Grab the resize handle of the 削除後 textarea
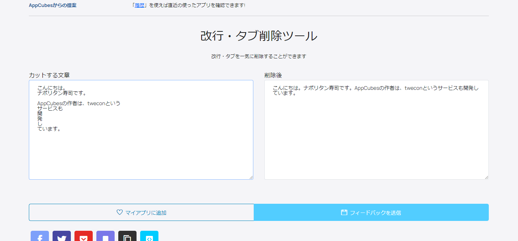Image resolution: width=518 pixels, height=241 pixels. coord(486,177)
